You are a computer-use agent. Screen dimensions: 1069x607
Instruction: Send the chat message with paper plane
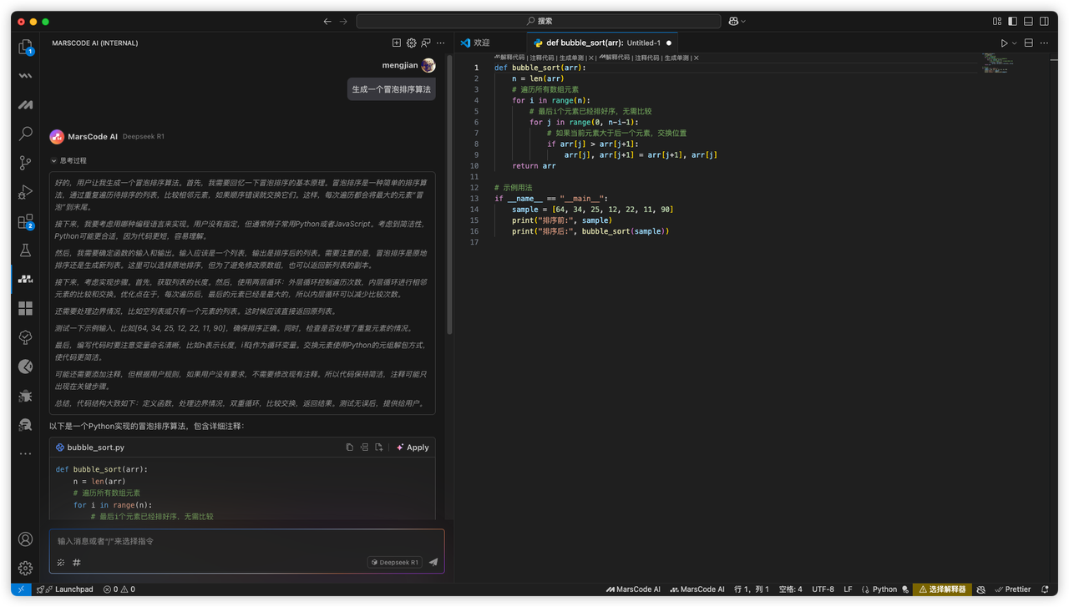pyautogui.click(x=433, y=563)
